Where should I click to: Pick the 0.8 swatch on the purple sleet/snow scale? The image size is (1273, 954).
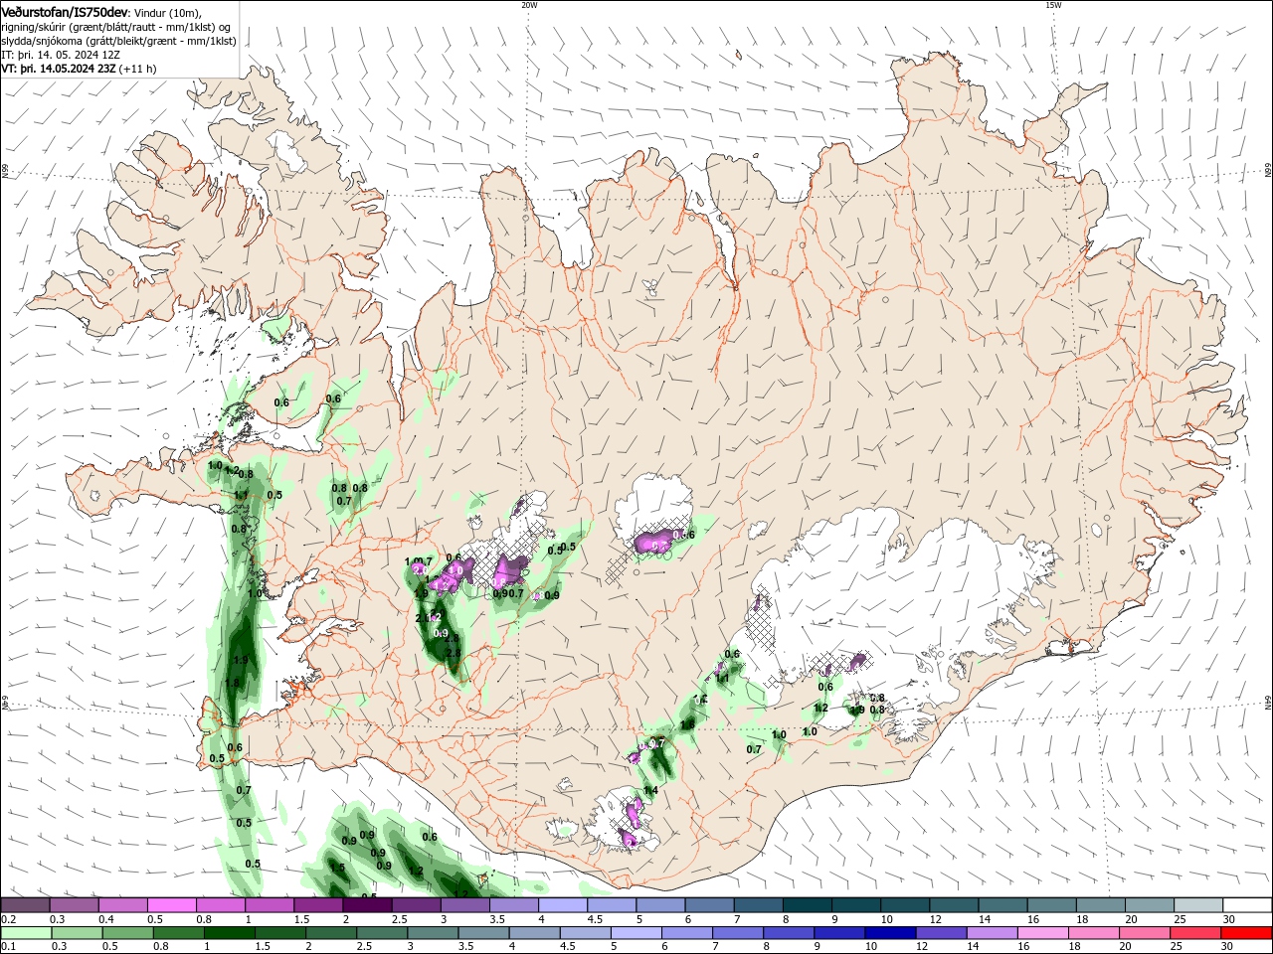coord(220,905)
